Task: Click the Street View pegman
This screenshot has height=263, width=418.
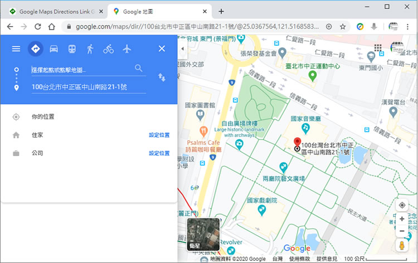Action: point(402,246)
